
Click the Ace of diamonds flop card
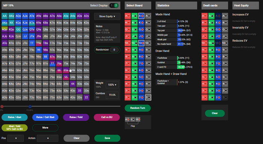pyautogui.click(x=127, y=119)
